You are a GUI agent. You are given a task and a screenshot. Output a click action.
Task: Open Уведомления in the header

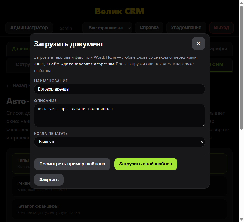coord(186,28)
